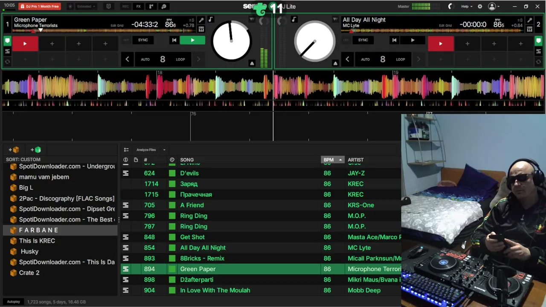Select deck 2 saved loops pad mode
Viewport: 546px width, 307px height.
coord(538,52)
